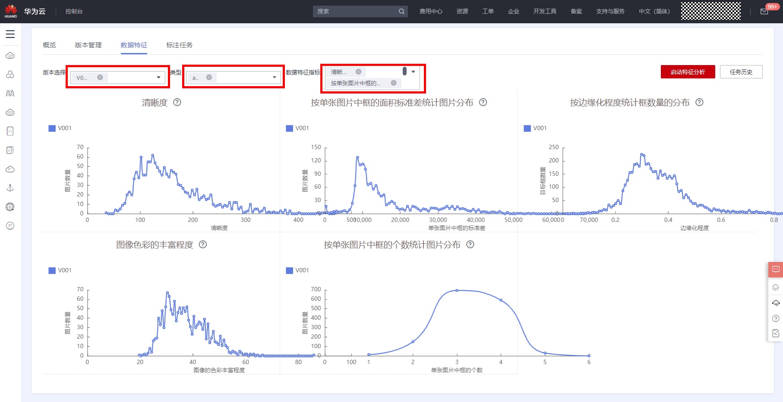Open help icon next to 清晰度 title
The image size is (783, 402).
[177, 103]
